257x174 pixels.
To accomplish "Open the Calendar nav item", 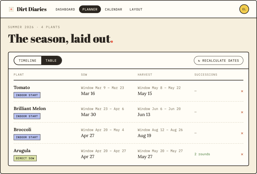I will (113, 9).
